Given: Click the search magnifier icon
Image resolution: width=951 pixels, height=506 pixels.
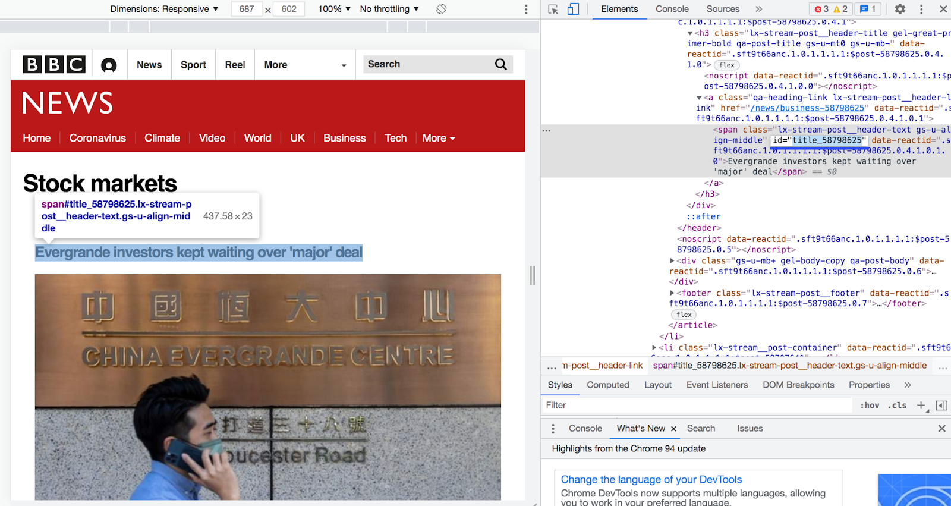Looking at the screenshot, I should click(x=501, y=64).
